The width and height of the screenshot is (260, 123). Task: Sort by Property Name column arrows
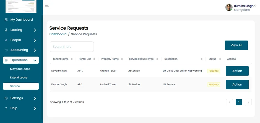[122, 59]
